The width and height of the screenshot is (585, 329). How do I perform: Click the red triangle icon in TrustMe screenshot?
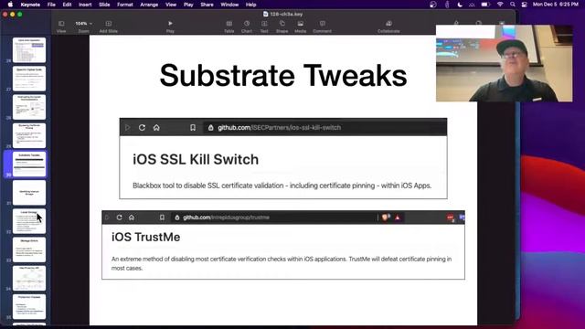398,218
